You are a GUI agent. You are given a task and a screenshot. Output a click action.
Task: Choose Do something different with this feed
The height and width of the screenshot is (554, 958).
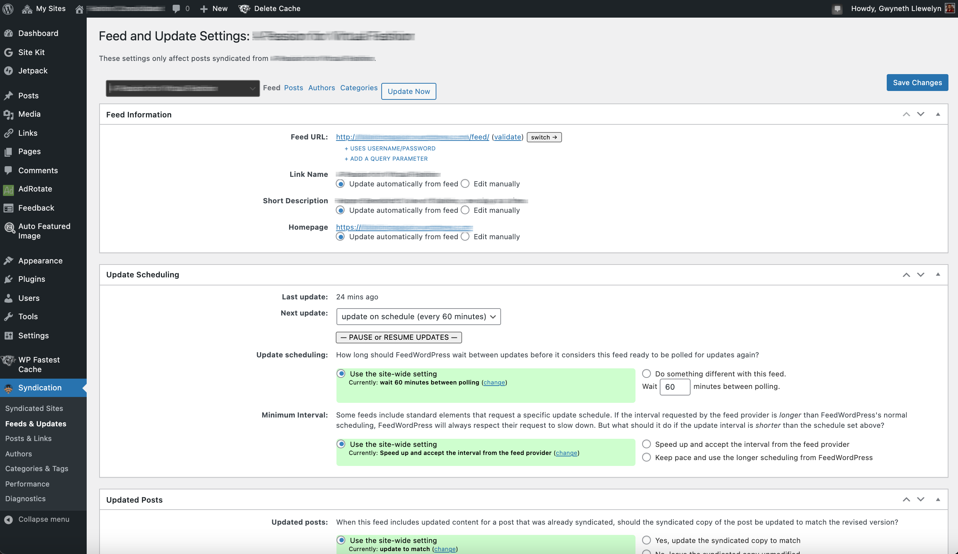(646, 374)
